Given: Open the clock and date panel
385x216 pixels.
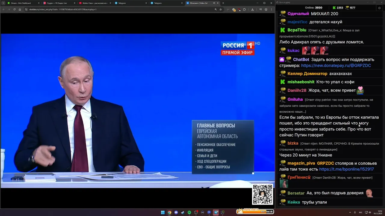Looking at the screenshot, I should point(378,212).
